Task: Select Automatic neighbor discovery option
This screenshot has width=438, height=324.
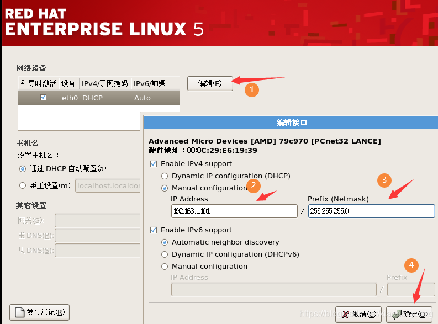Action: 165,242
